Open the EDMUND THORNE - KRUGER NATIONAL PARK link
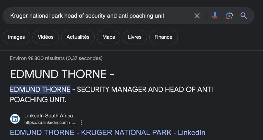This screenshot has width=263, height=140. (108, 132)
